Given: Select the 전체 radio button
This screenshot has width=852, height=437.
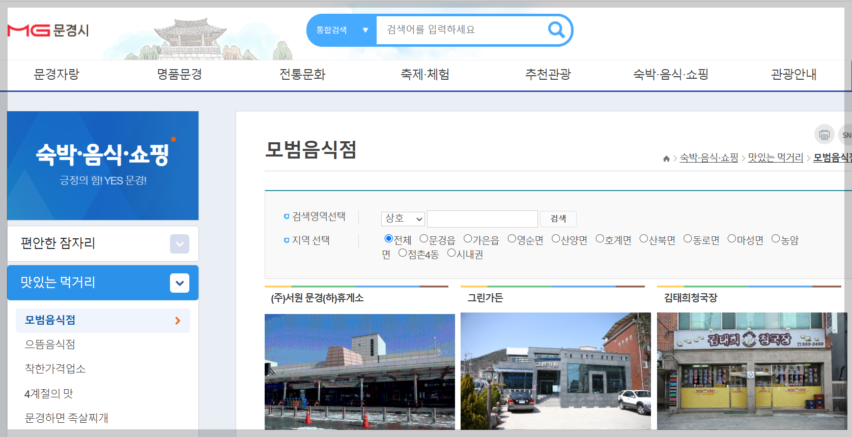Looking at the screenshot, I should (x=389, y=239).
